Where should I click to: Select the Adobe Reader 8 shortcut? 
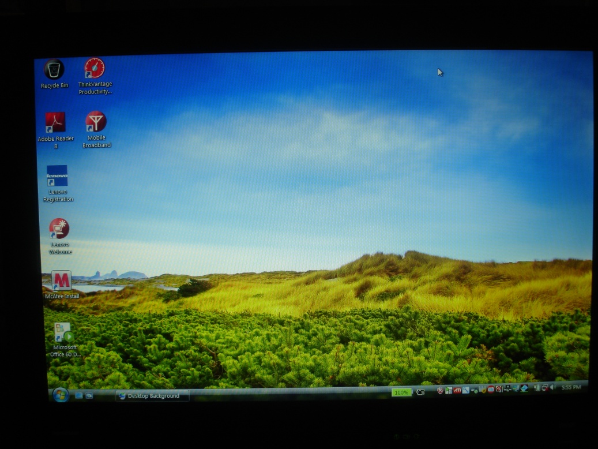point(56,130)
